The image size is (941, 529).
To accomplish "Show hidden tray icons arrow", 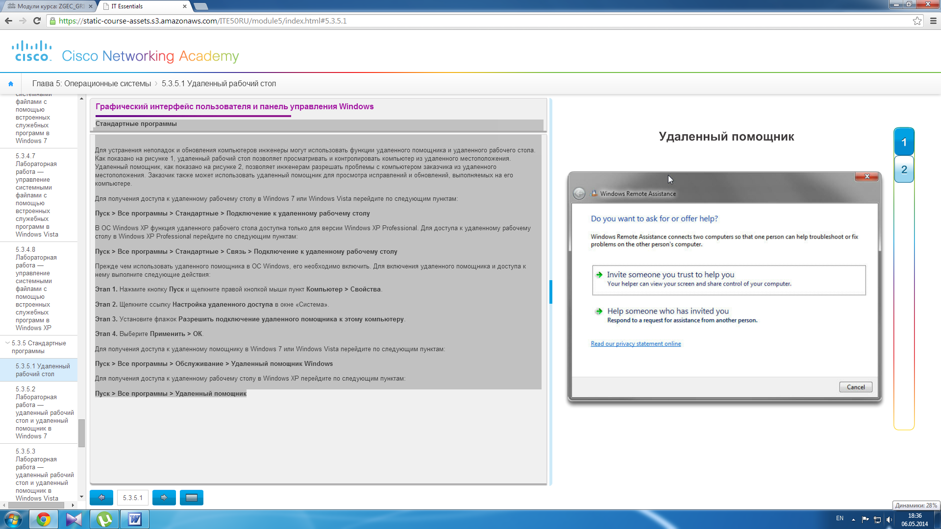I will (853, 520).
